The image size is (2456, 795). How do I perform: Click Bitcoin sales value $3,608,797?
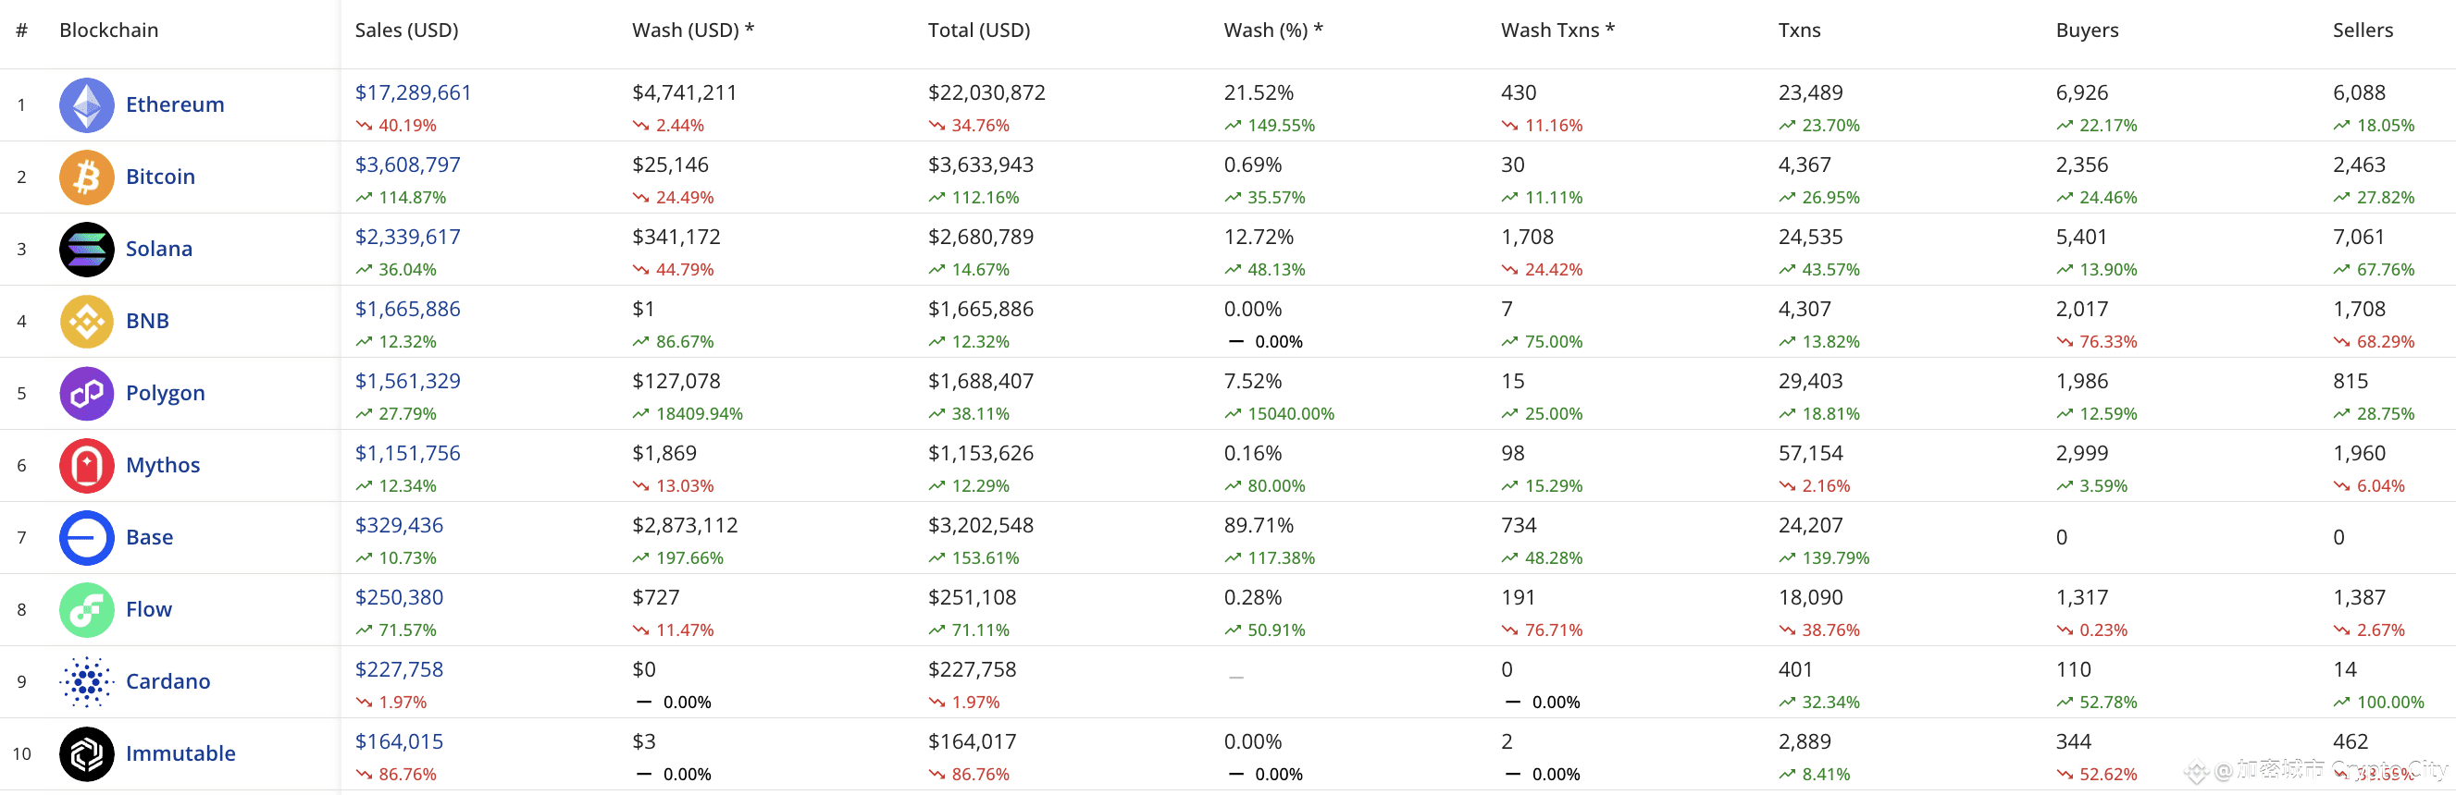[407, 165]
